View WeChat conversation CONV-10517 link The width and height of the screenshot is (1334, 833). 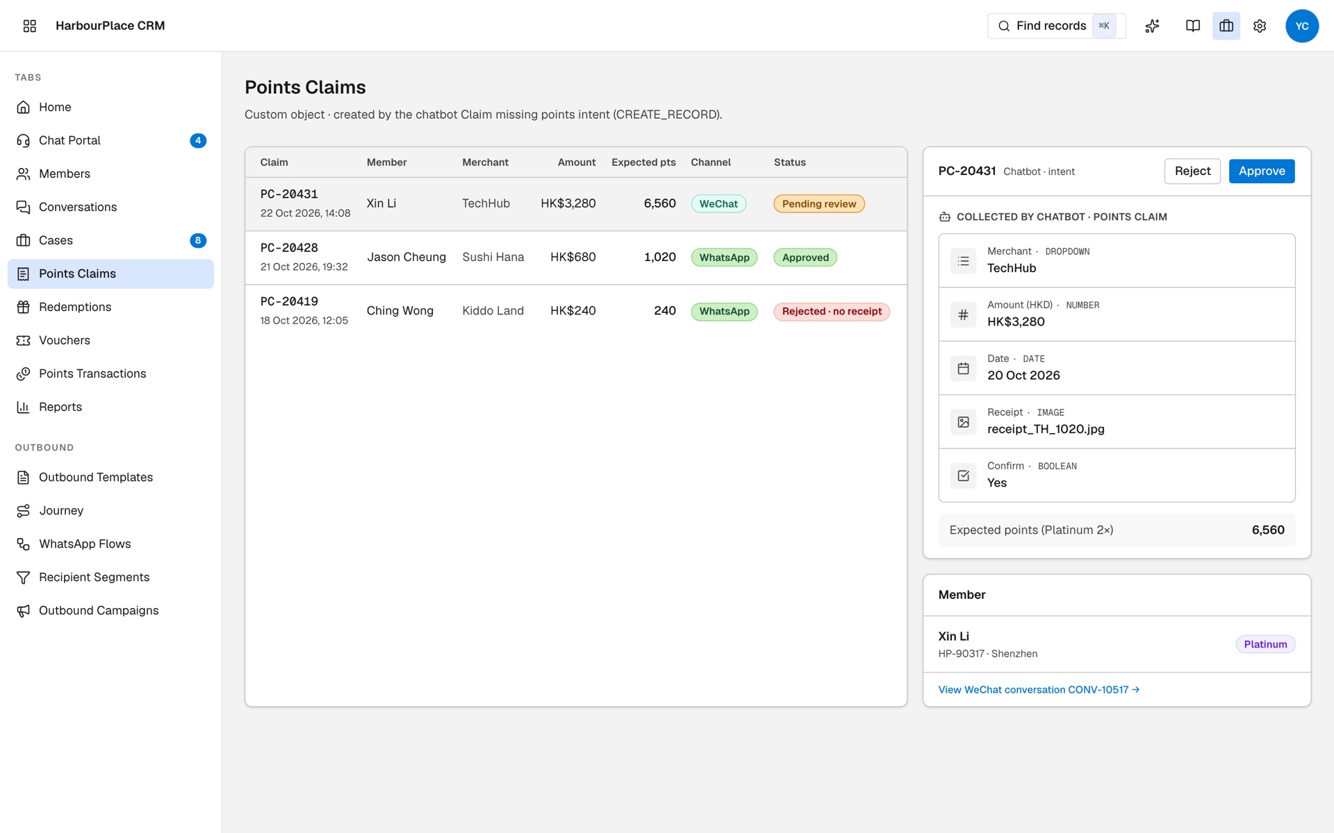(x=1038, y=689)
